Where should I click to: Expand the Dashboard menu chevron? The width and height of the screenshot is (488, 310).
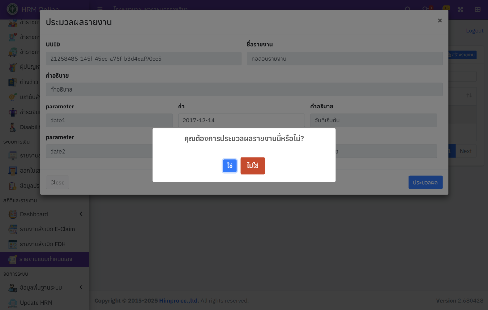81,214
